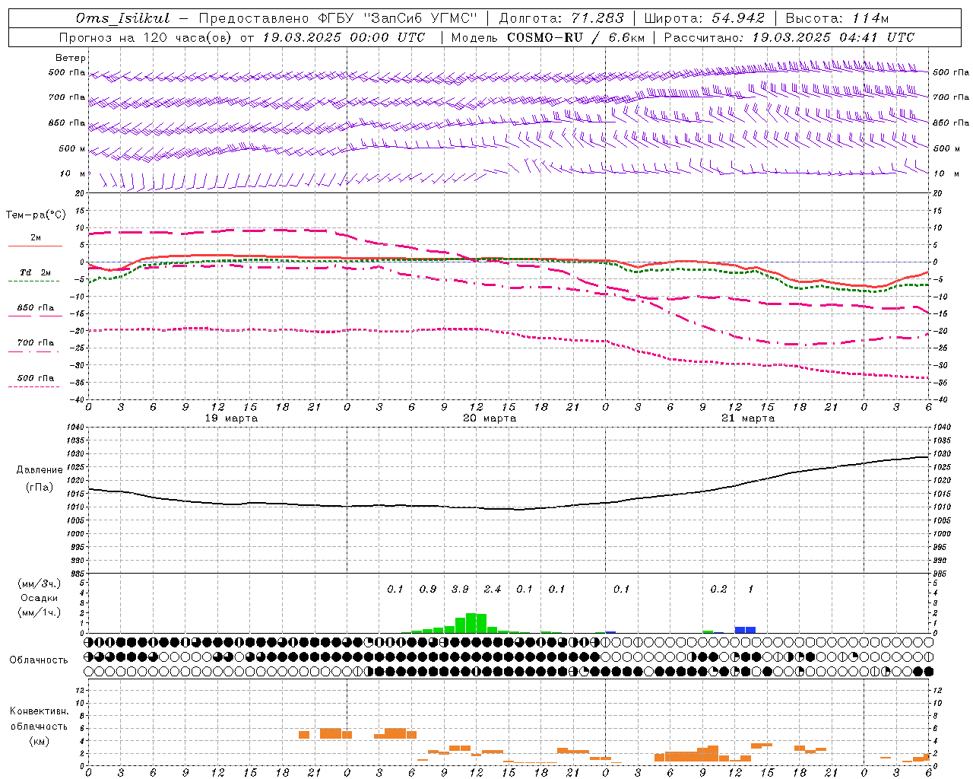Image resolution: width=973 pixels, height=779 pixels.
Task: Click the '500 гПа' temperature legend entry
Action: pyautogui.click(x=36, y=378)
